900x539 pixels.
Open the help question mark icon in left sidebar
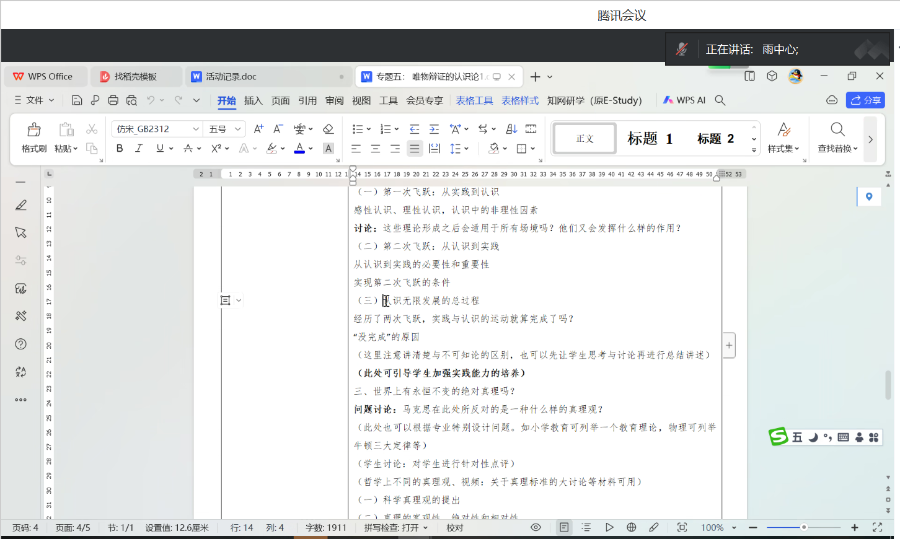pyautogui.click(x=20, y=344)
